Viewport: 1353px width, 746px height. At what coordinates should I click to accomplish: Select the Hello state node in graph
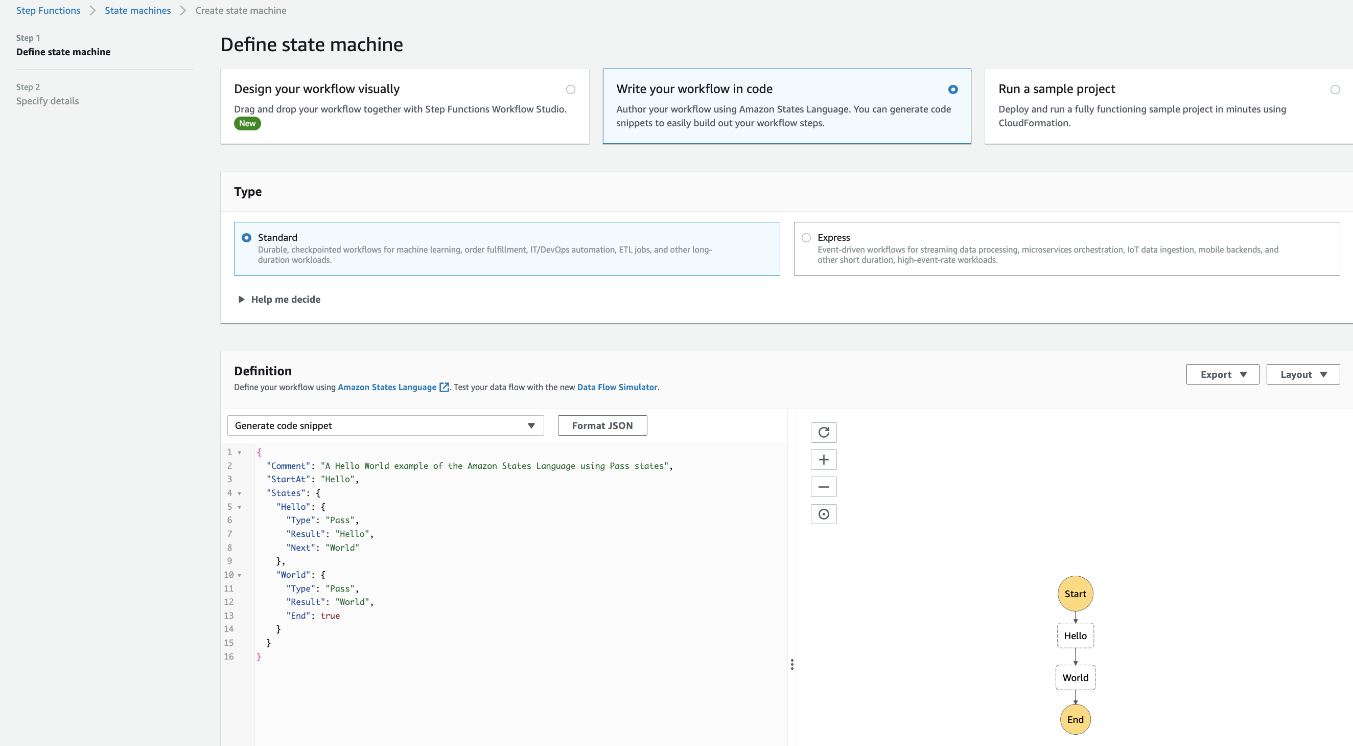1075,636
